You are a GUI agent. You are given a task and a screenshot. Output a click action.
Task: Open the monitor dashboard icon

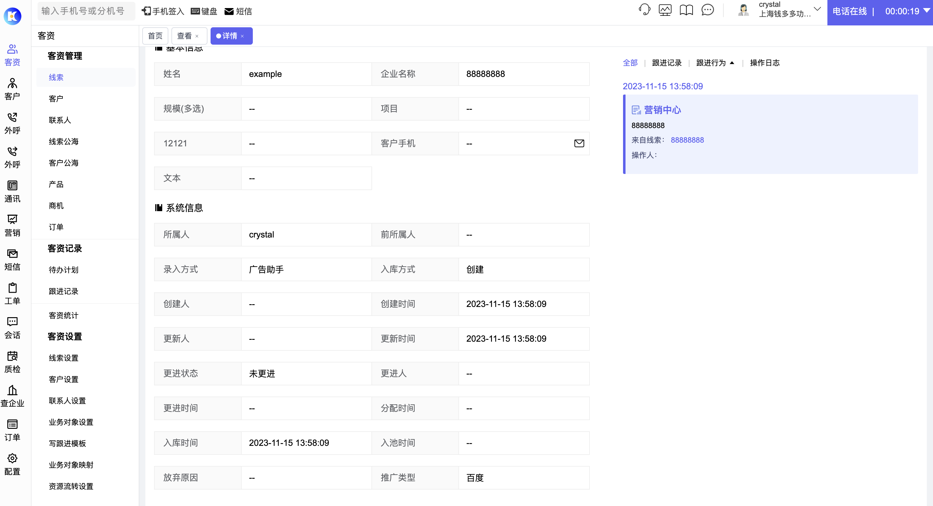coord(665,10)
